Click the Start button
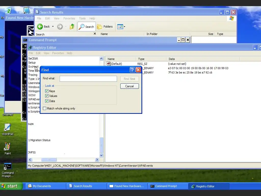Image resolution: width=261 pixels, height=196 pixels. click(11, 186)
